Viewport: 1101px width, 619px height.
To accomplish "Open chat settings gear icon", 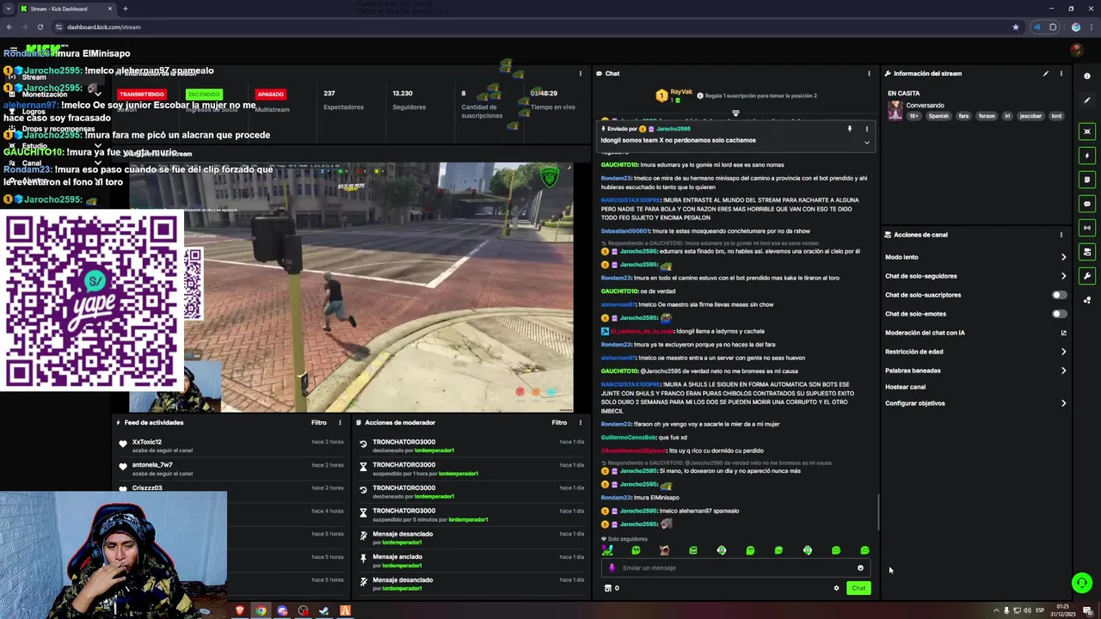I will click(x=836, y=588).
